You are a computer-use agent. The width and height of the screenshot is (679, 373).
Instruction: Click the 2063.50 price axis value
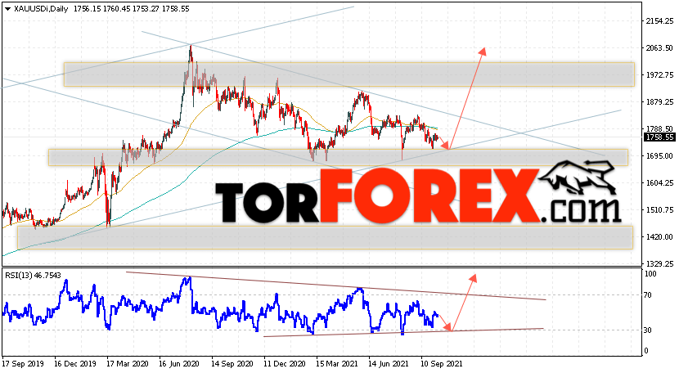coord(659,48)
